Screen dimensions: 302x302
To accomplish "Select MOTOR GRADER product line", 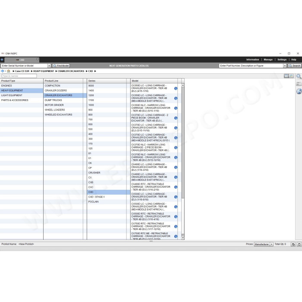I will coord(65,105).
